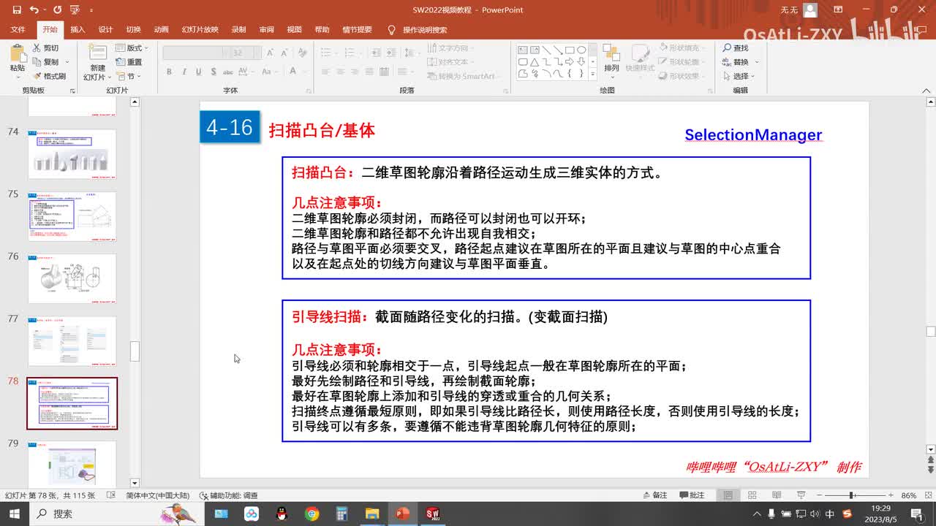The image size is (936, 526).
Task: Click the user account avatar
Action: 809,10
